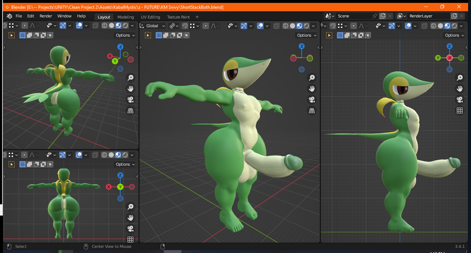Toggle X-ray in top-left viewport
The width and height of the screenshot is (471, 253).
tap(95, 26)
